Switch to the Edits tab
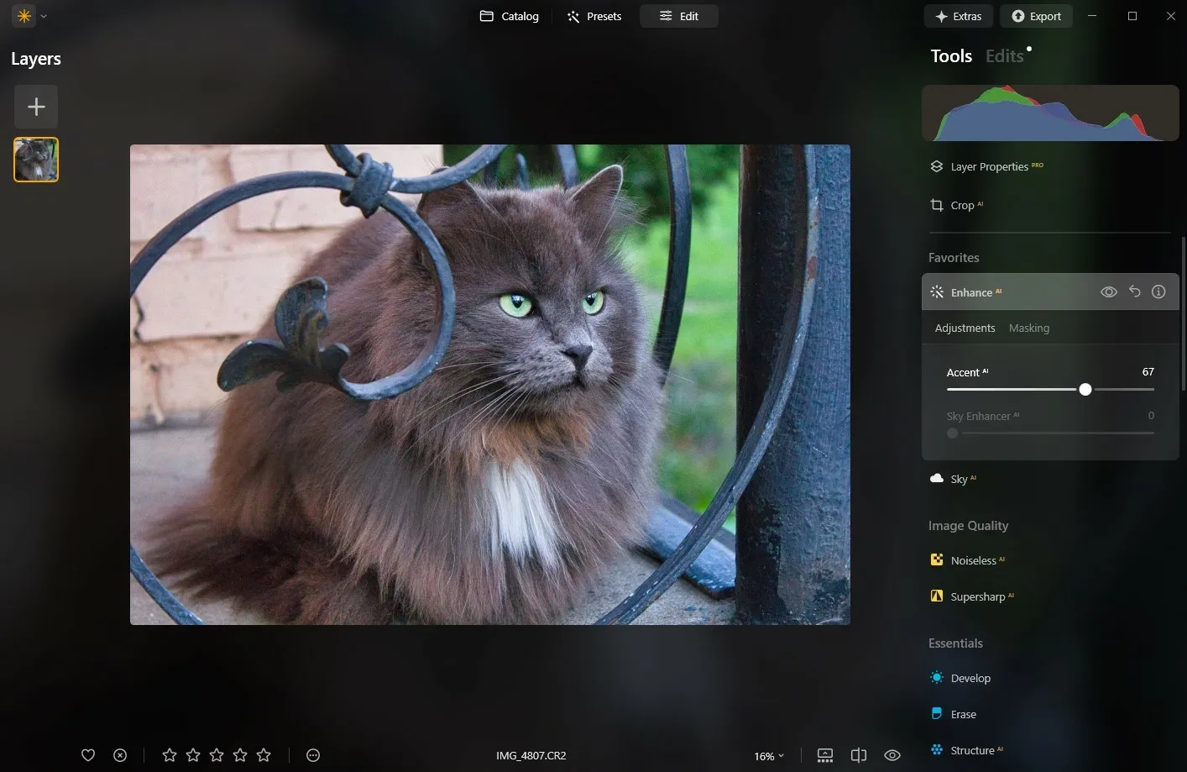Screen dimensions: 1187x772 pyautogui.click(x=1004, y=56)
